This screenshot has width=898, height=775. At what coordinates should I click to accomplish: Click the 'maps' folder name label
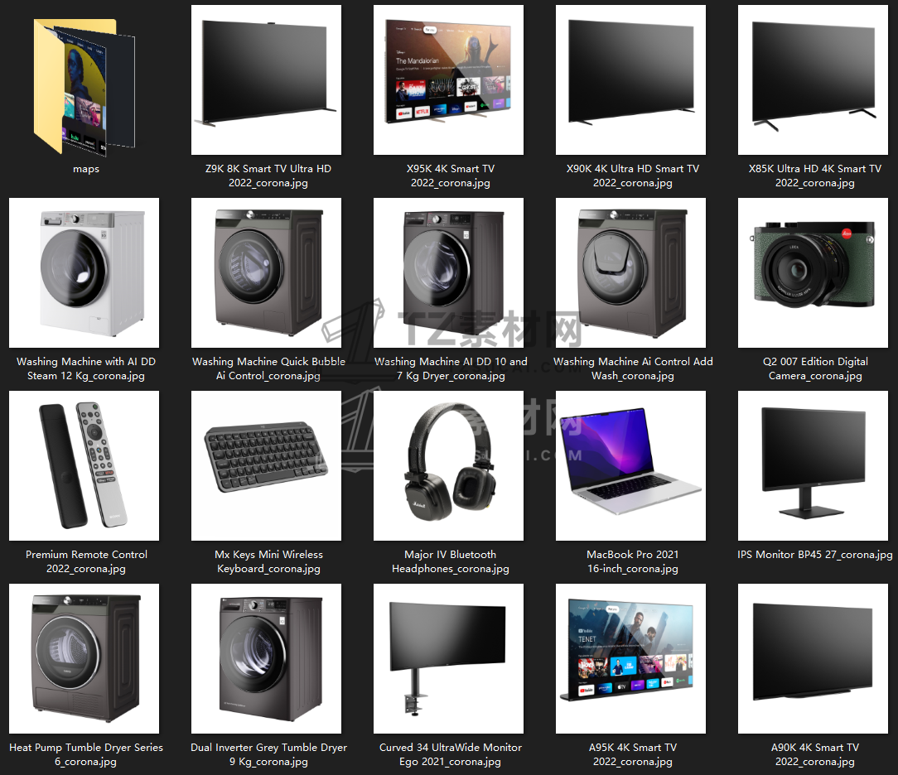(86, 169)
